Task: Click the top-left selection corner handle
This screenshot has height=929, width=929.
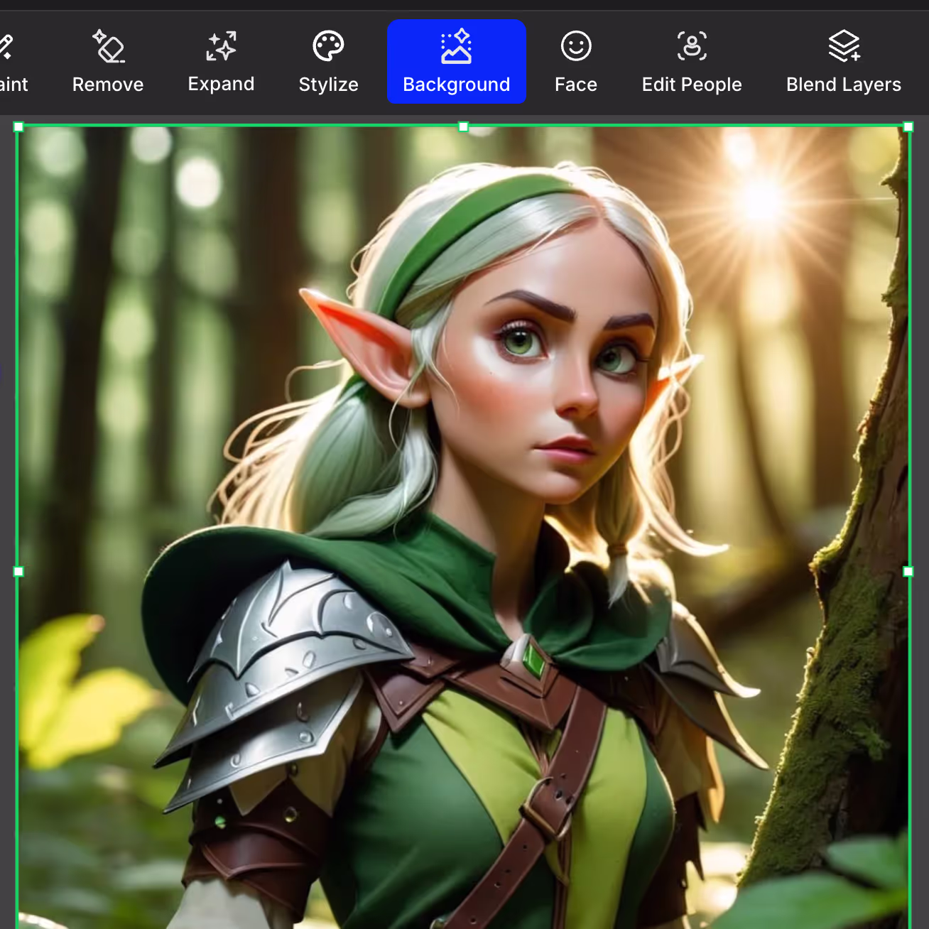Action: click(18, 127)
